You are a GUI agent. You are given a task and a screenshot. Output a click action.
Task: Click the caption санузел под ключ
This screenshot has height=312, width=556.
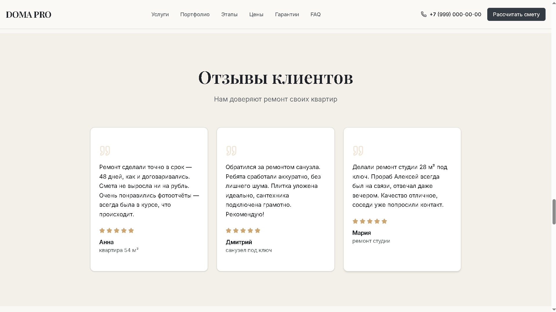[x=249, y=250]
